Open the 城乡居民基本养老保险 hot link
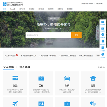 pos(49,56)
